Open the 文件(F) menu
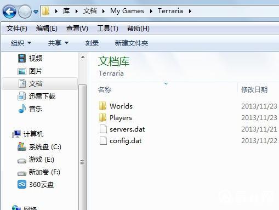The width and height of the screenshot is (279, 210). [x=17, y=29]
